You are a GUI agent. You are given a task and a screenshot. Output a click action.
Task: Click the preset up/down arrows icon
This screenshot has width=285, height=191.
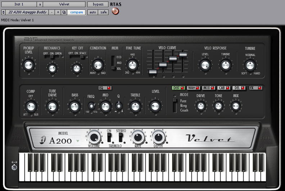coord(3,12)
